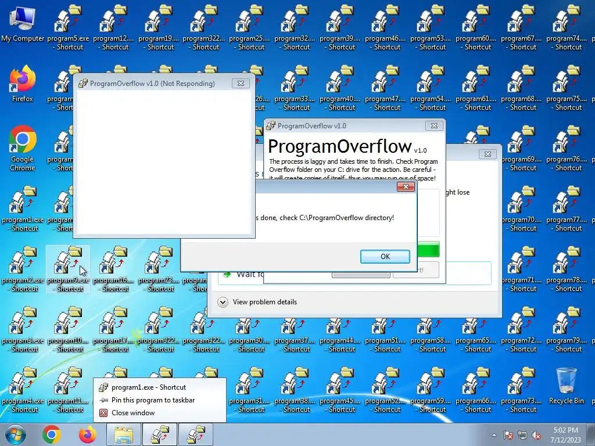Select the program60 shortcut icon
595x446 pixels.
pyautogui.click(x=476, y=27)
